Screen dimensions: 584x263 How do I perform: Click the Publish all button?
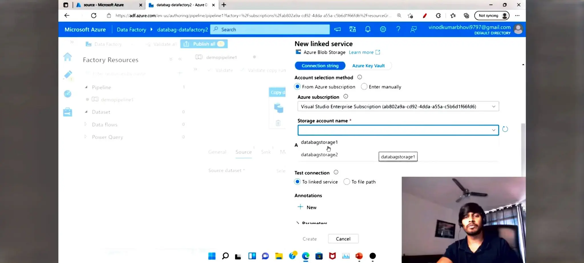tap(204, 44)
